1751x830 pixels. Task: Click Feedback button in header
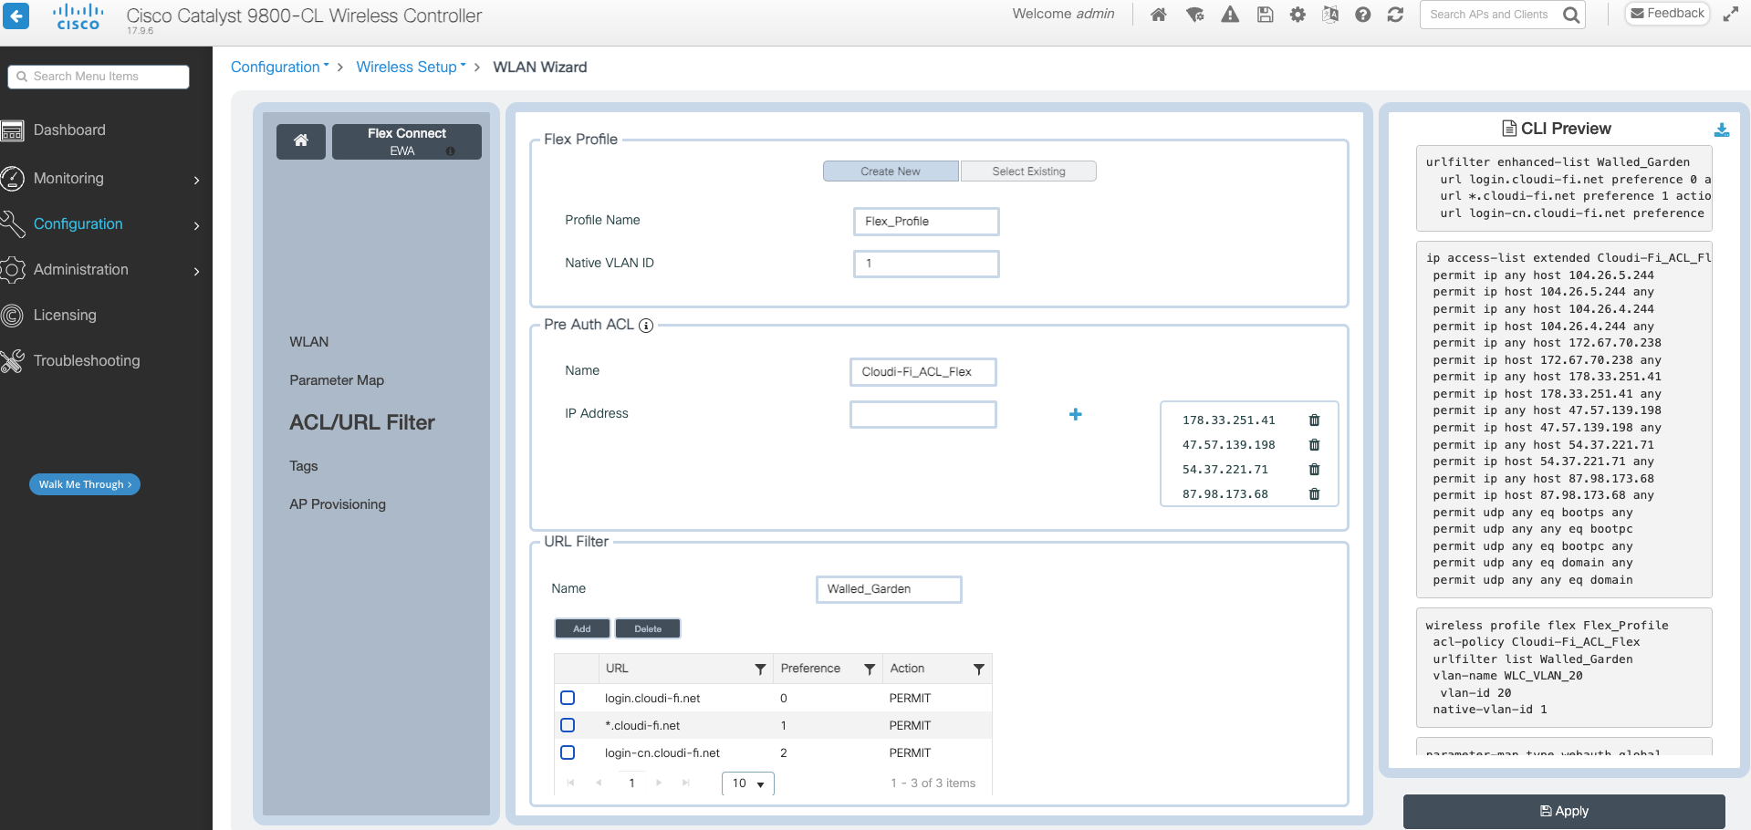[x=1668, y=14]
